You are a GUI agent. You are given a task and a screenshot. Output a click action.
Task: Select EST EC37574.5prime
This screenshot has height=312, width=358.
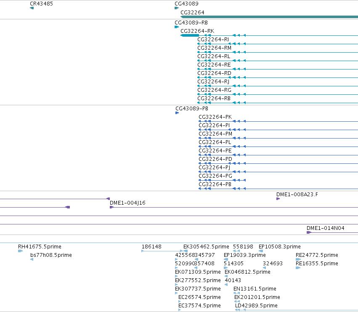[199, 306]
